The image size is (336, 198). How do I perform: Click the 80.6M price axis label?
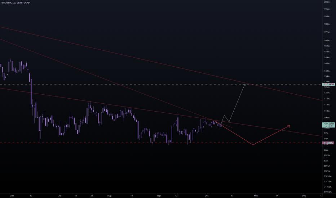tap(327, 166)
